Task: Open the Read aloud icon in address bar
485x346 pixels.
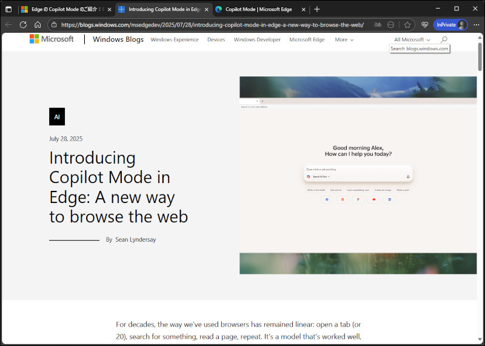Action: (x=378, y=25)
